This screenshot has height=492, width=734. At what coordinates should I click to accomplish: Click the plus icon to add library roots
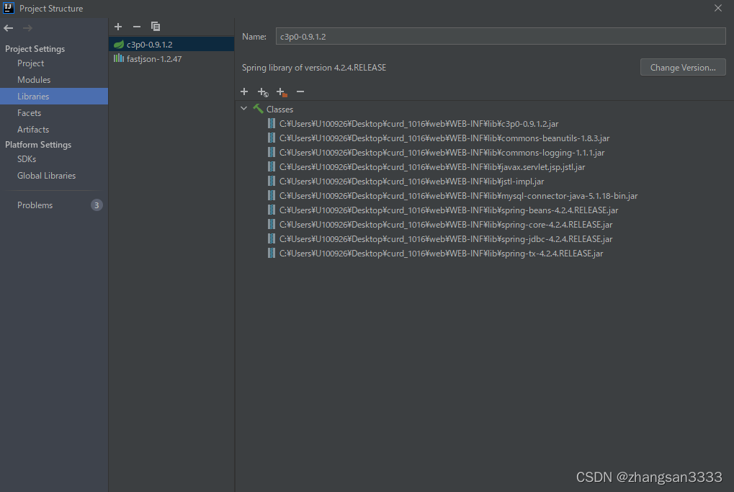coord(244,91)
